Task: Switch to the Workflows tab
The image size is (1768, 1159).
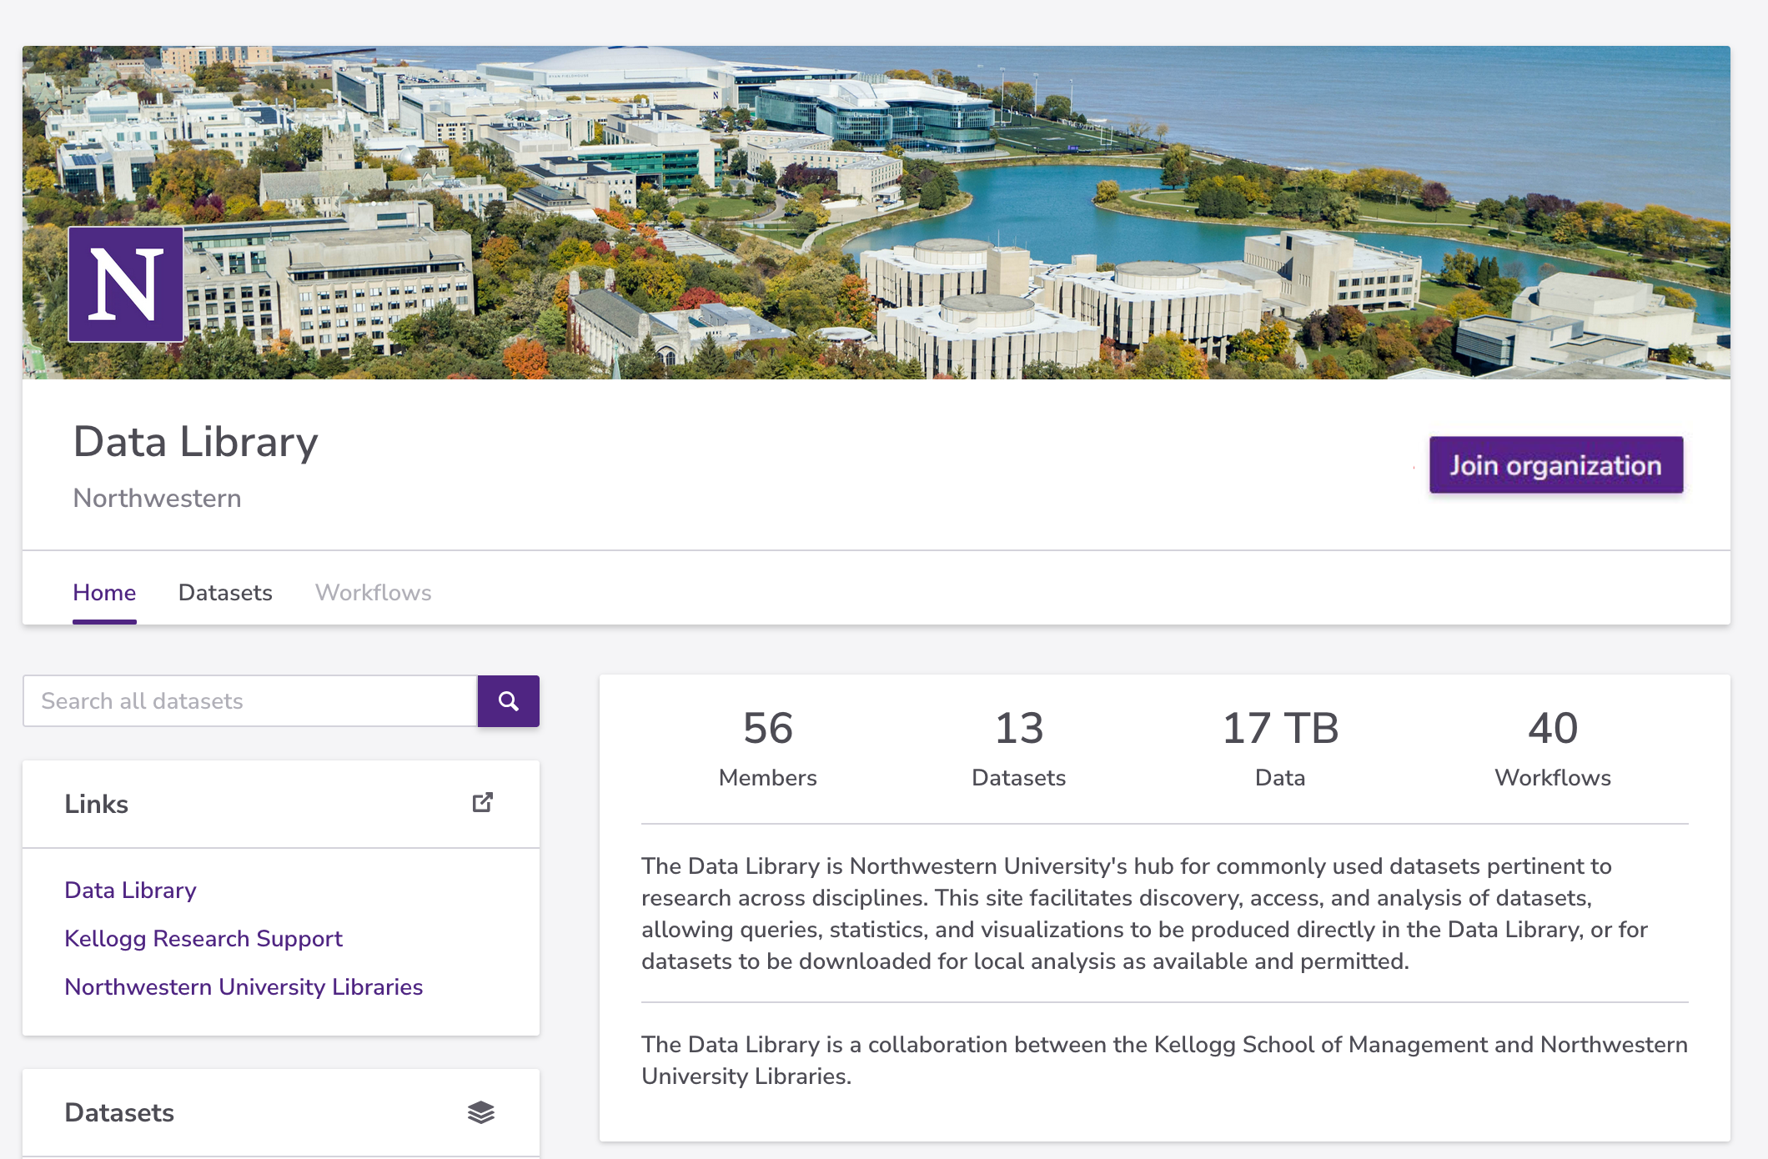Action: 374,592
